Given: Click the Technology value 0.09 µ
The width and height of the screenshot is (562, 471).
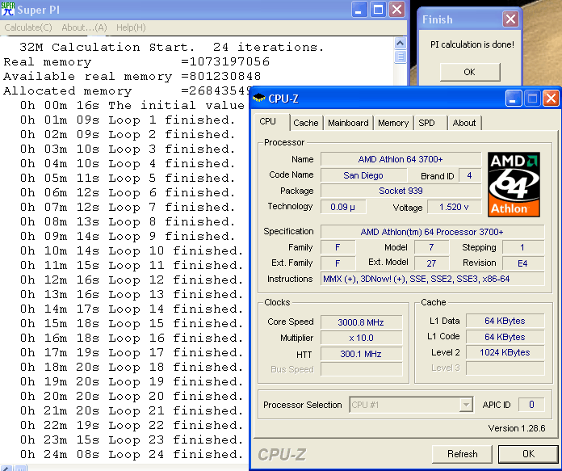Looking at the screenshot, I should tap(342, 207).
